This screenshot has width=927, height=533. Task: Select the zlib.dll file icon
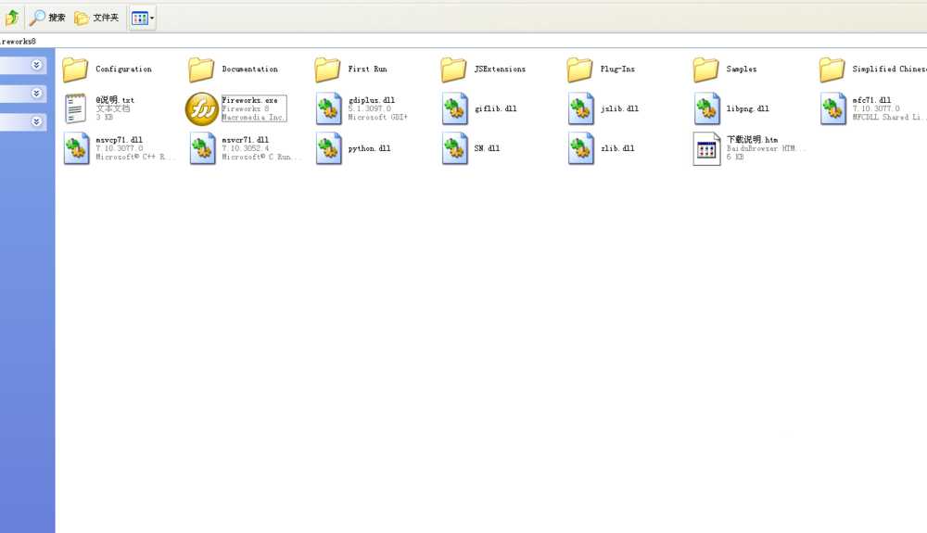pyautogui.click(x=581, y=148)
